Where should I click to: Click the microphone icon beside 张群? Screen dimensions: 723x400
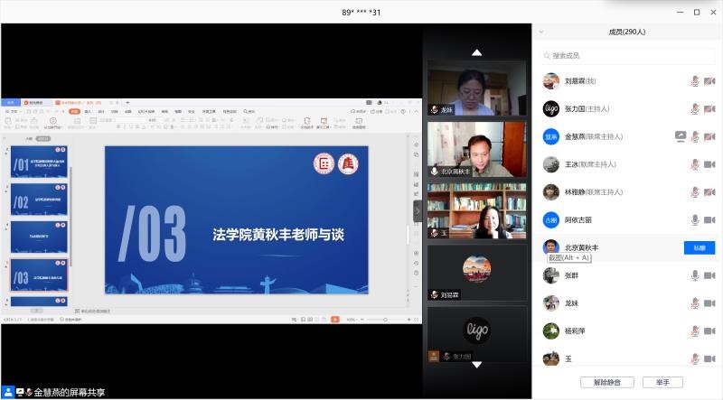pos(695,275)
